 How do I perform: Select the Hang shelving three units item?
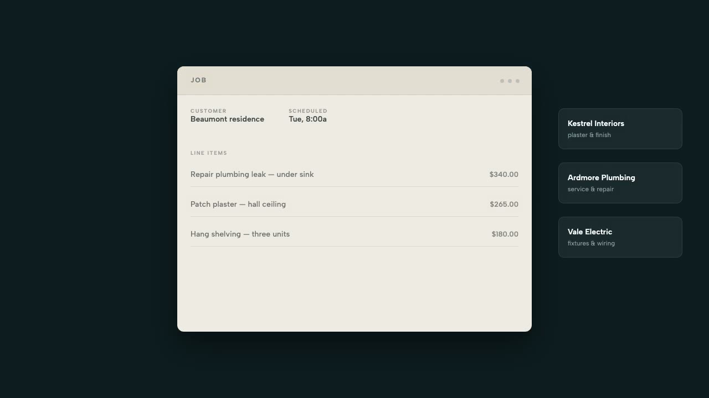tap(354, 234)
